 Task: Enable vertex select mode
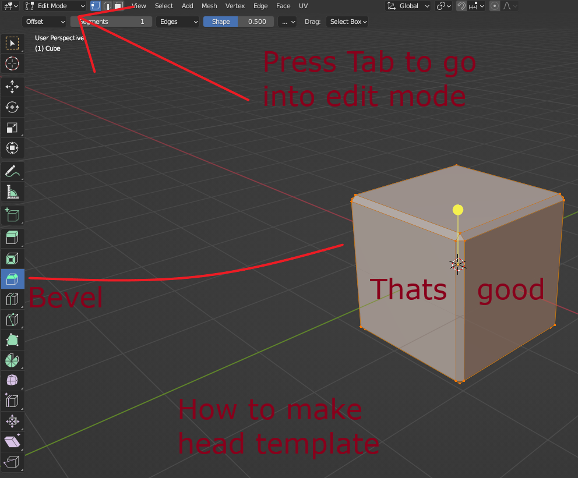[96, 6]
